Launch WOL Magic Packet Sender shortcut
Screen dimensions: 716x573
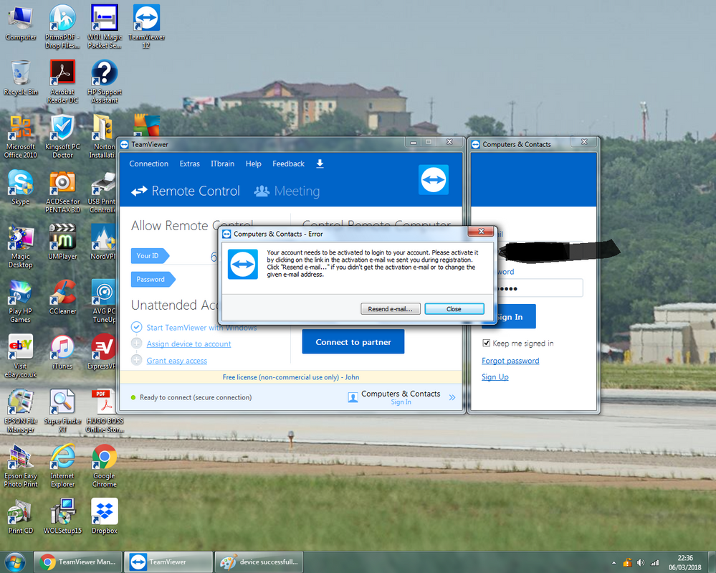pos(105,27)
